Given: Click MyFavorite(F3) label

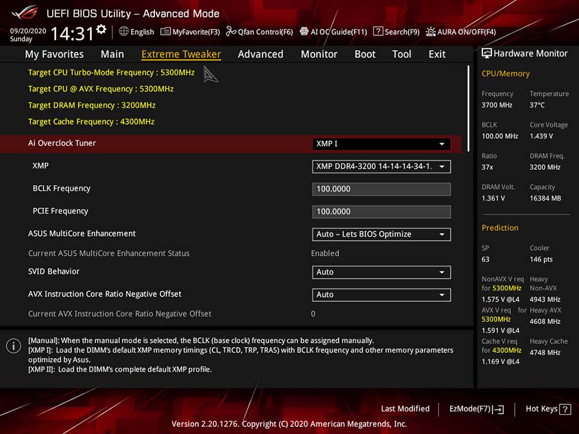Looking at the screenshot, I should (196, 32).
